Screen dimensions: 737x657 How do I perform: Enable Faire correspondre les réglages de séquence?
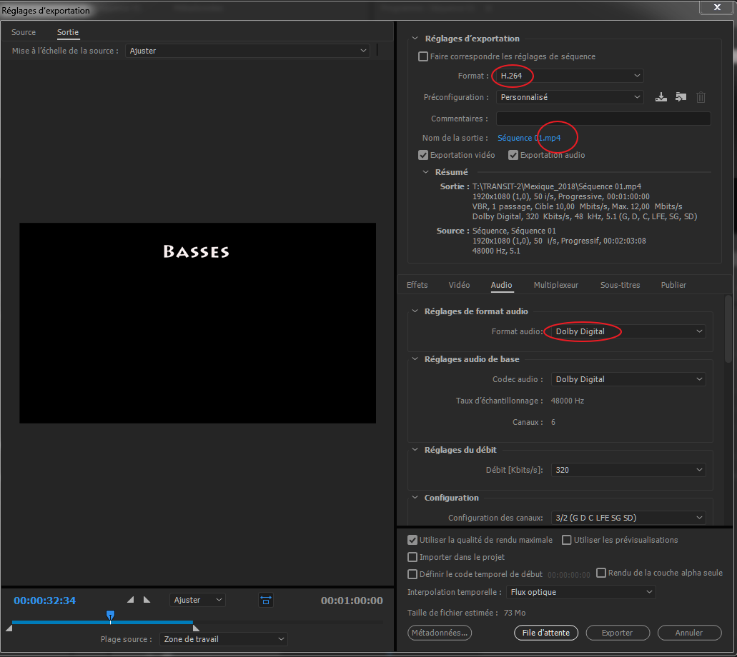(423, 56)
